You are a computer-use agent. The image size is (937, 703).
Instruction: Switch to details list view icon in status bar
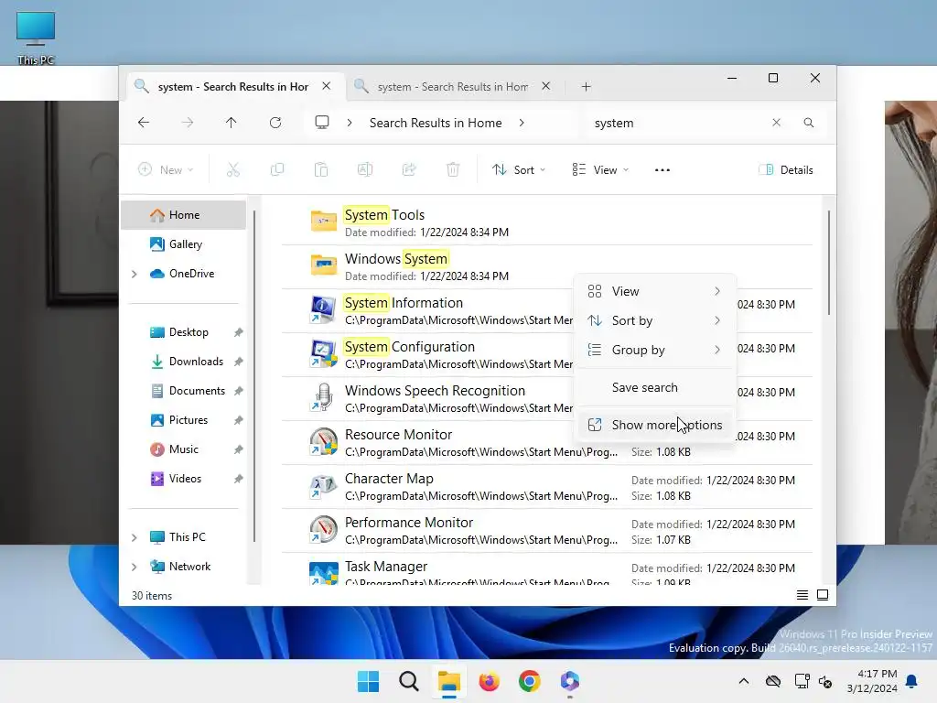[802, 595]
